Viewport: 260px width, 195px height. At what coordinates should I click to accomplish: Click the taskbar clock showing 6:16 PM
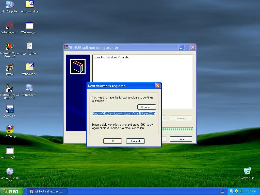[x=251, y=191]
